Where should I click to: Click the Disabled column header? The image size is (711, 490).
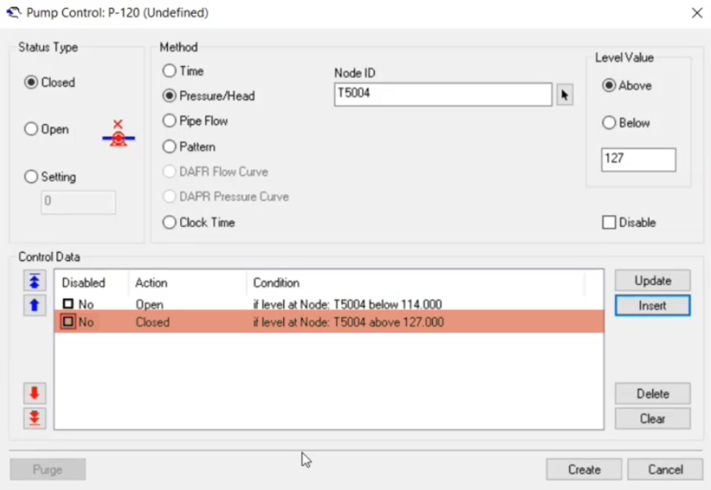pos(92,283)
